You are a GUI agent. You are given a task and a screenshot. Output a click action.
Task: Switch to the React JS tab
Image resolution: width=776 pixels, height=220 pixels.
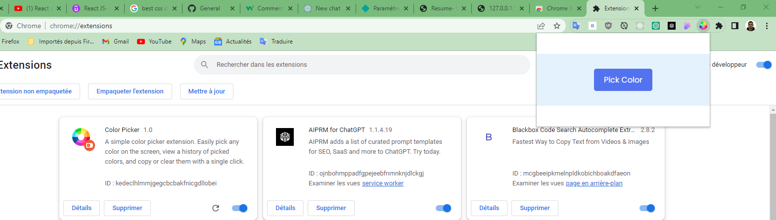point(95,8)
